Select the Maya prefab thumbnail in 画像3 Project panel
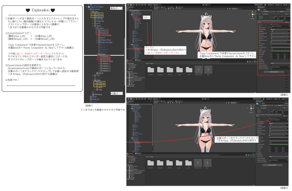The height and width of the screenshot is (191, 292). tap(207, 163)
